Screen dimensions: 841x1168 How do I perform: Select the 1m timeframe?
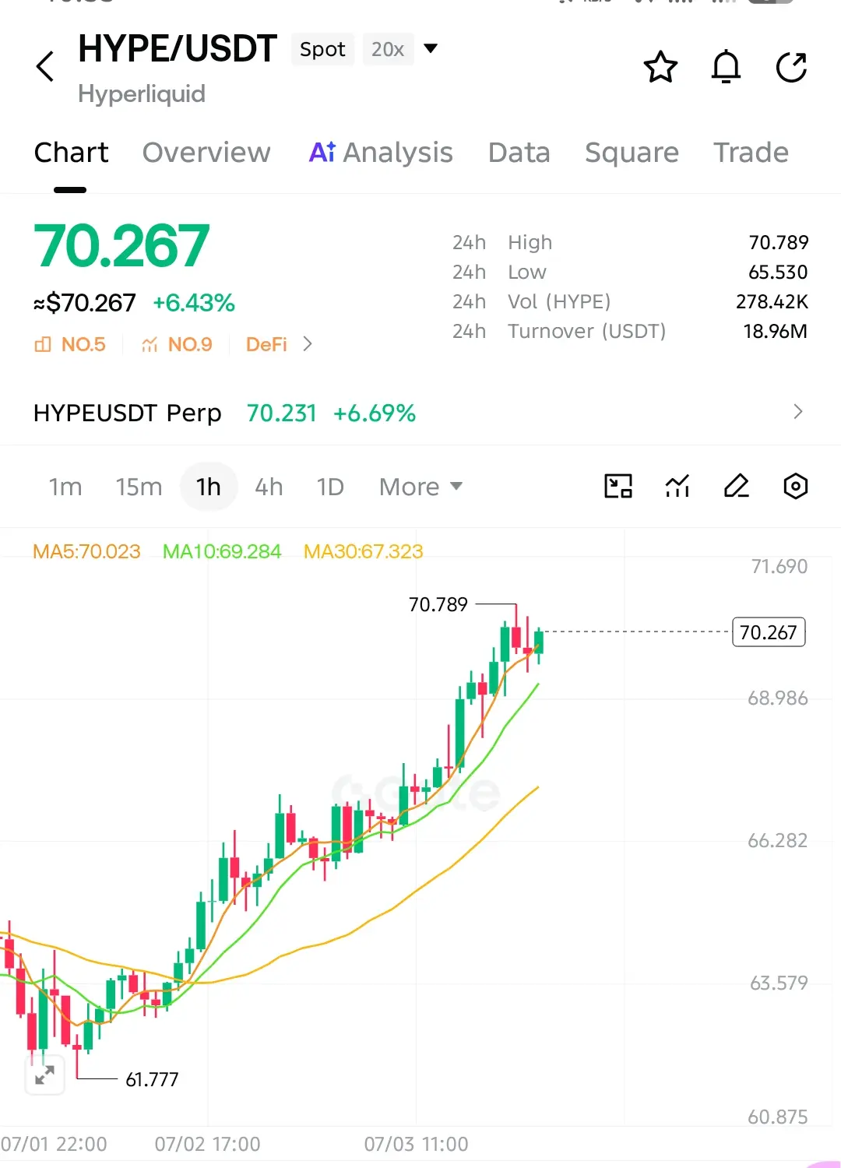[65, 487]
